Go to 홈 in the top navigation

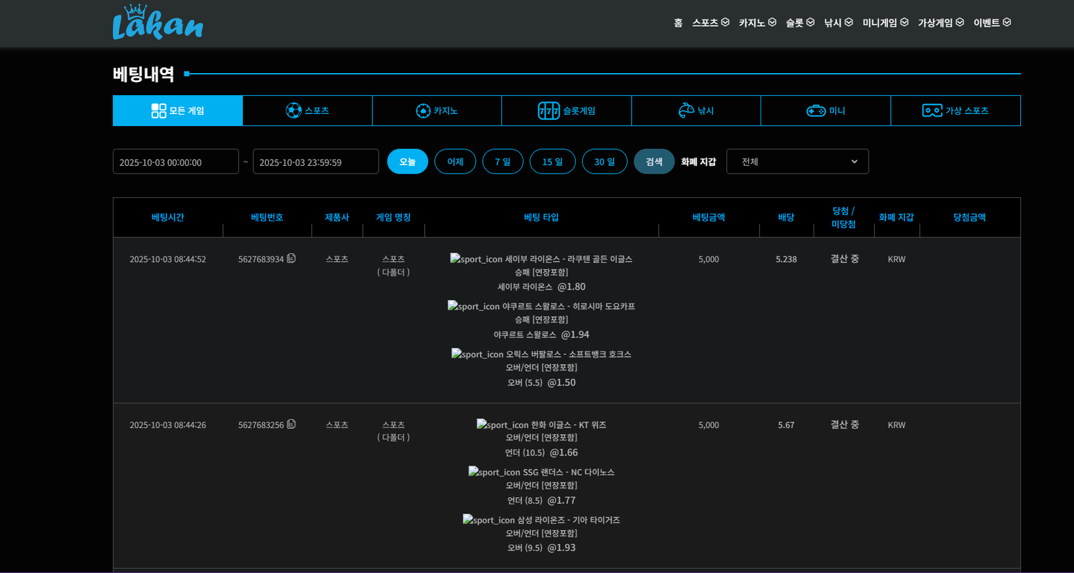coord(678,23)
